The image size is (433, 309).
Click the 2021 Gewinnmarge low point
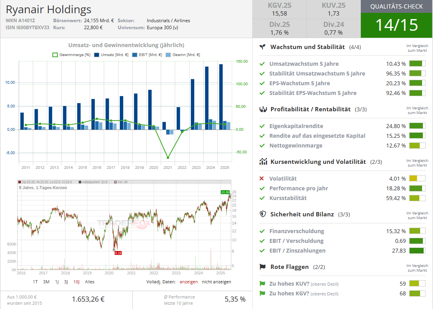point(168,158)
